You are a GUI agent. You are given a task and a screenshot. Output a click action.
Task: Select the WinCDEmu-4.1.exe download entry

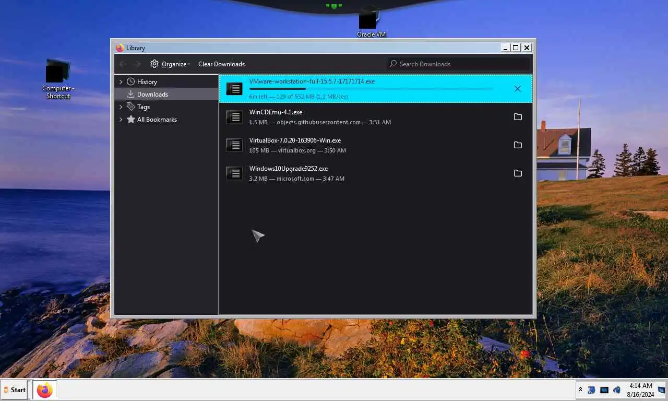coord(376,117)
